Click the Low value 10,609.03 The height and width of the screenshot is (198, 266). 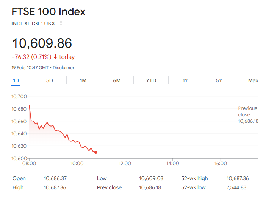152,179
